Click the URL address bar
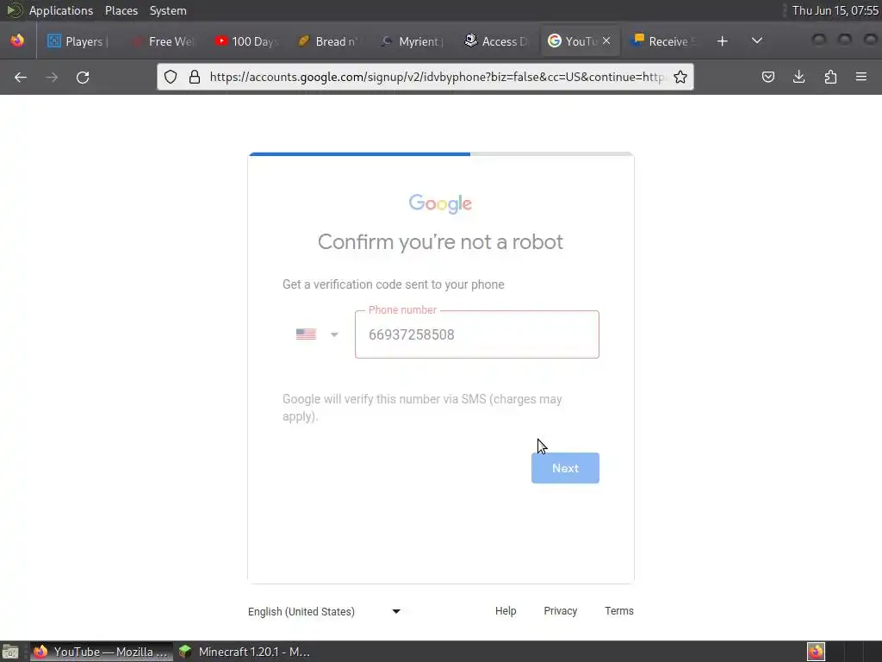Image resolution: width=882 pixels, height=662 pixels. (437, 77)
